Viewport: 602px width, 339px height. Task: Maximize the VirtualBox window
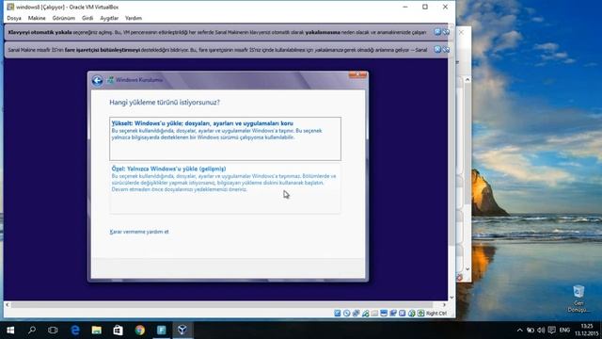point(425,7)
